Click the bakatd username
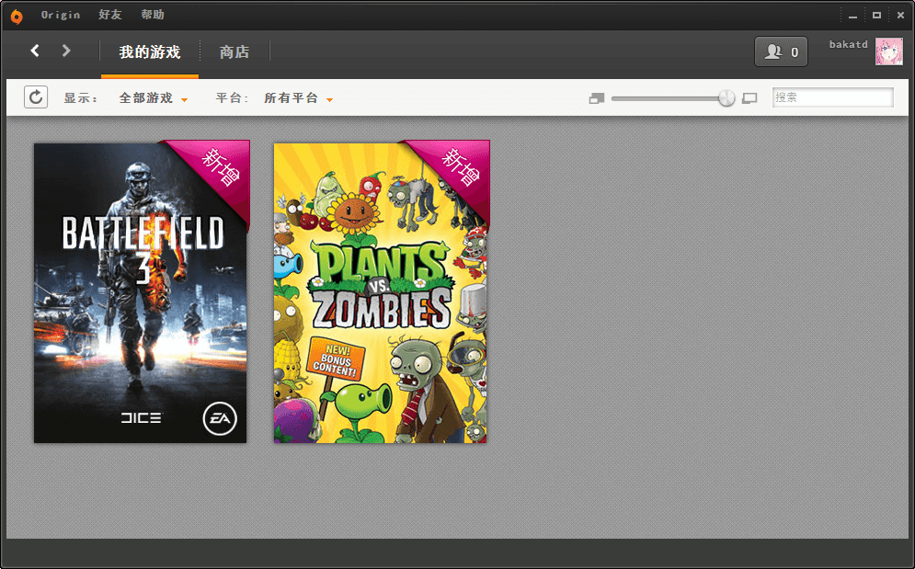 point(848,45)
